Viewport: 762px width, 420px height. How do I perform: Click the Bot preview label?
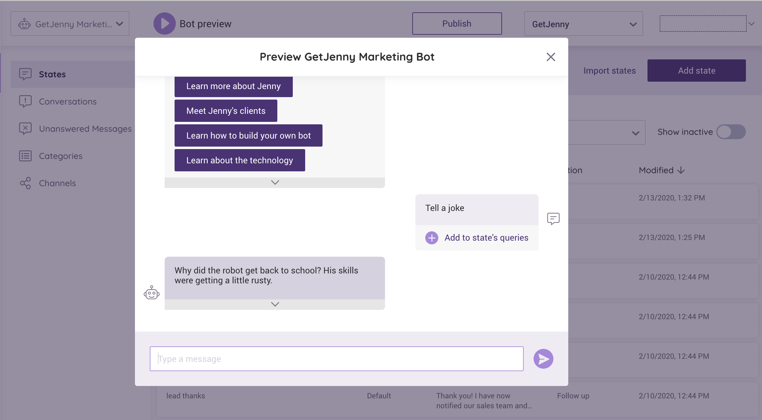[x=206, y=24]
